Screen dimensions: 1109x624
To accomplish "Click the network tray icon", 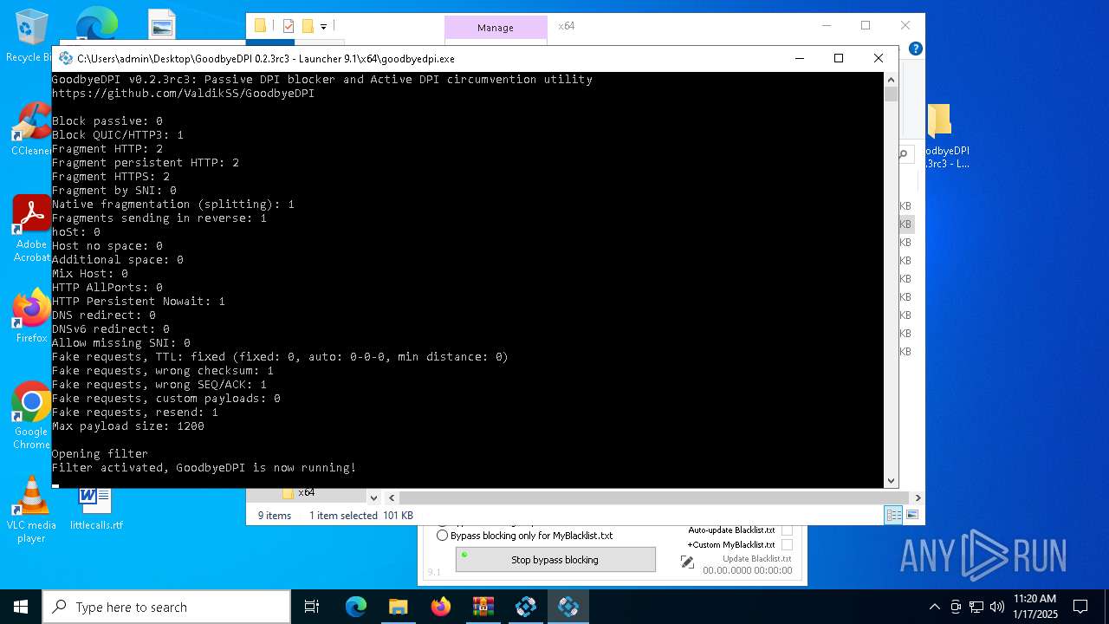I will (x=976, y=607).
